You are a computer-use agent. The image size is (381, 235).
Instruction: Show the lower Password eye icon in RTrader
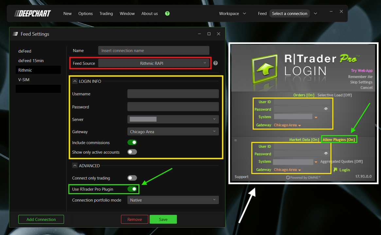(326, 153)
